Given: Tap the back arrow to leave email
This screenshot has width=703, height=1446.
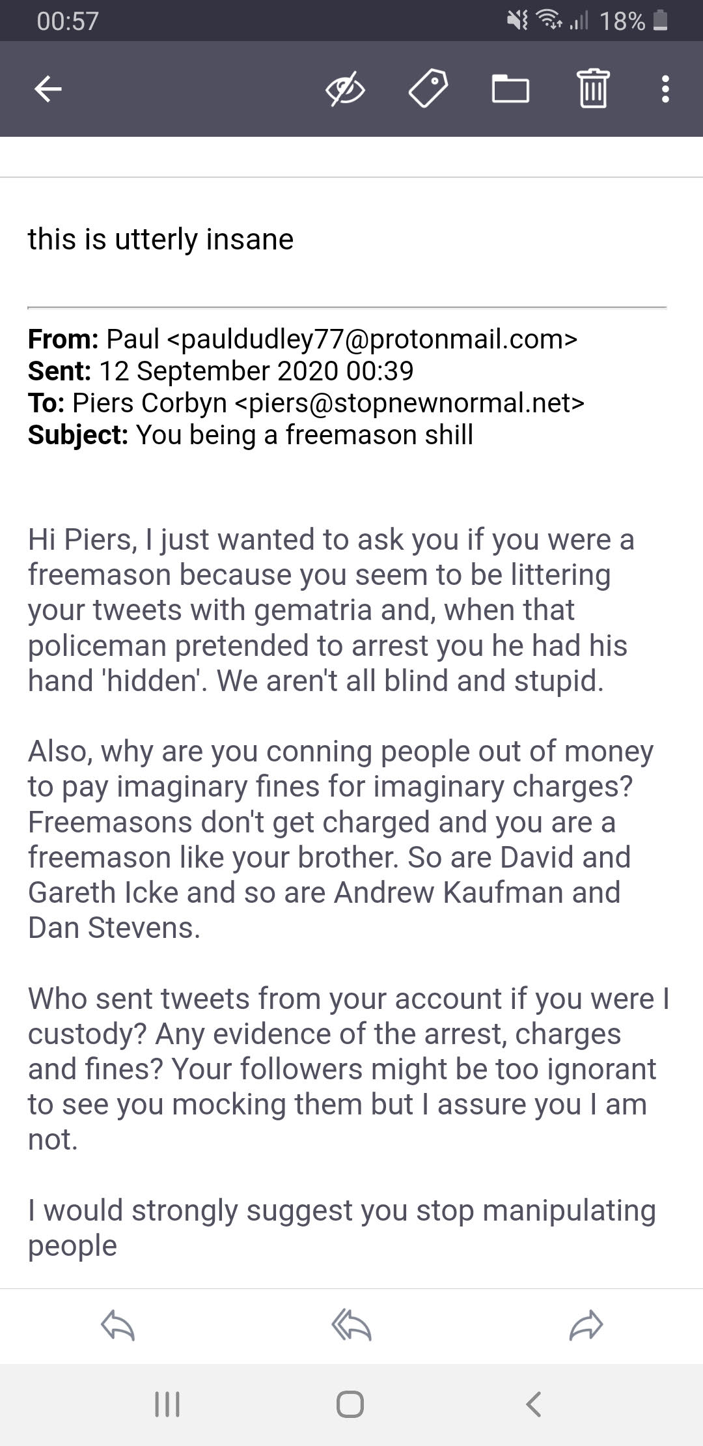Looking at the screenshot, I should 48,89.
